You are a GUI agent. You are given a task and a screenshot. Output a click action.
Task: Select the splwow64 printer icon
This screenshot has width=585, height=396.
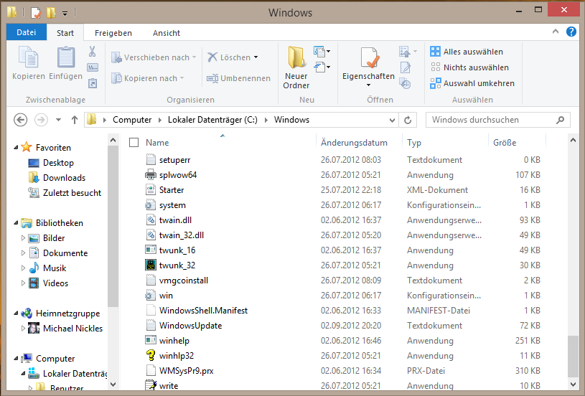pyautogui.click(x=150, y=174)
